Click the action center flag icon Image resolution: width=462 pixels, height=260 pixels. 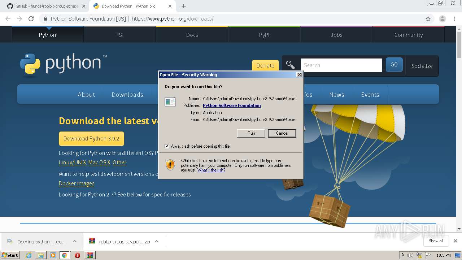(x=428, y=255)
